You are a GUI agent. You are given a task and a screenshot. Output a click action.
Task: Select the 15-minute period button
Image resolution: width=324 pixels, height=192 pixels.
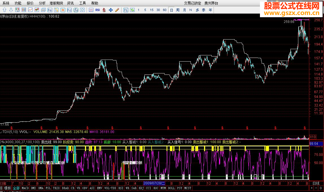point(152,10)
